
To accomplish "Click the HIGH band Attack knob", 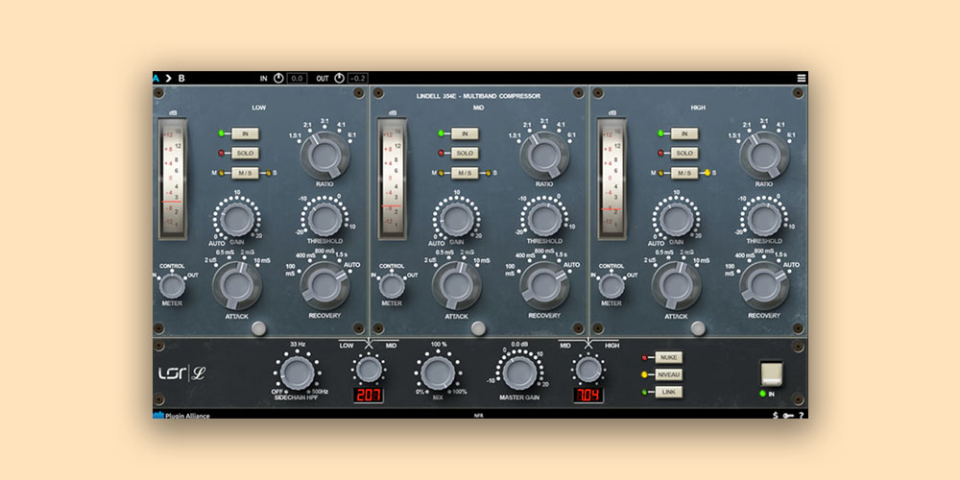I will (676, 285).
